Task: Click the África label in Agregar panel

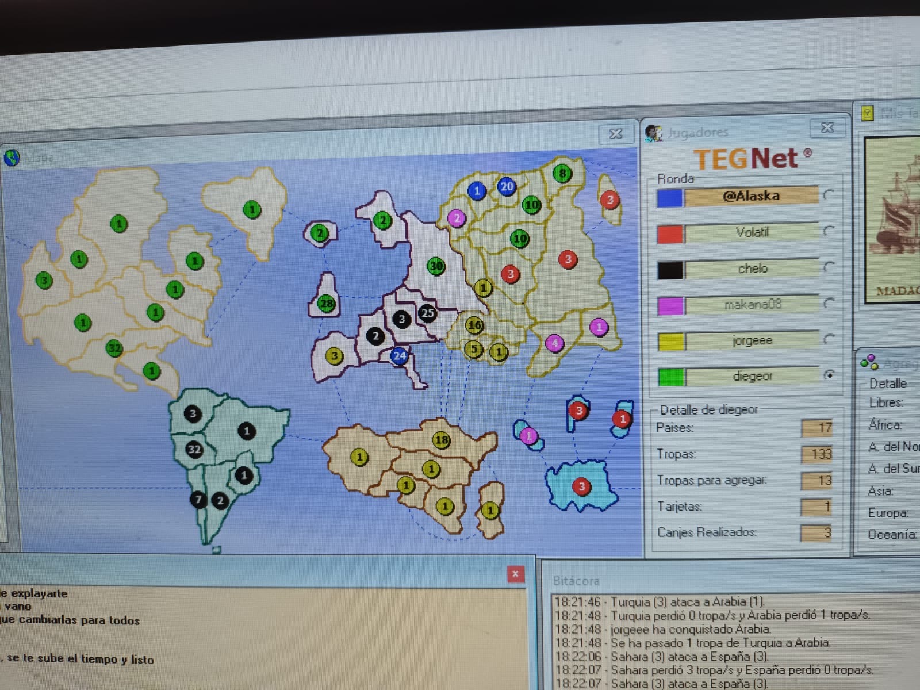Action: (x=885, y=425)
